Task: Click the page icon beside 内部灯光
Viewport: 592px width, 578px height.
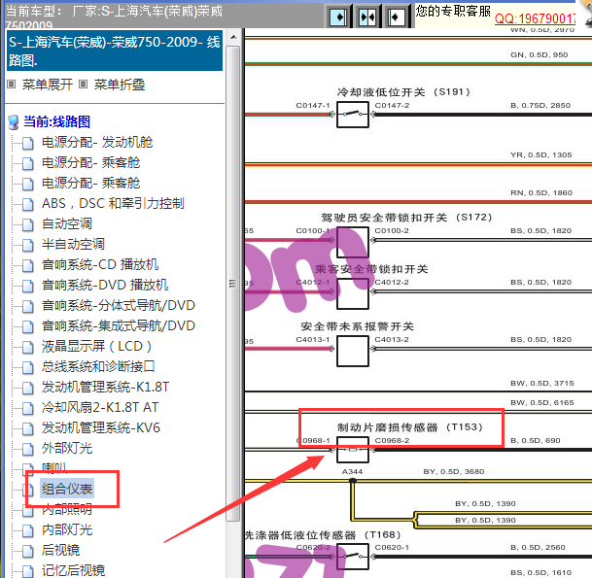Action: 27,530
